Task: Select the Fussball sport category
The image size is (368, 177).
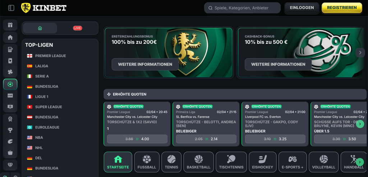Action: click(147, 162)
